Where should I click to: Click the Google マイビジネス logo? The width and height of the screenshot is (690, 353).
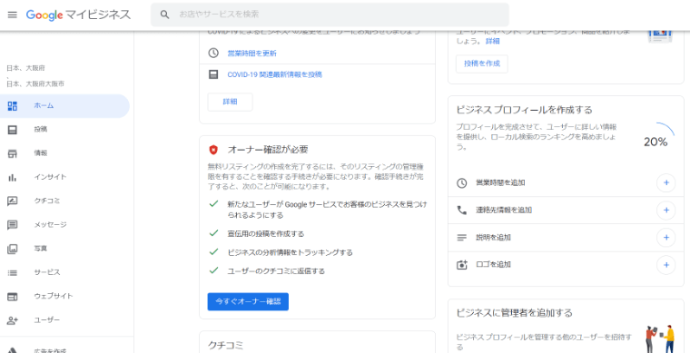pos(78,15)
